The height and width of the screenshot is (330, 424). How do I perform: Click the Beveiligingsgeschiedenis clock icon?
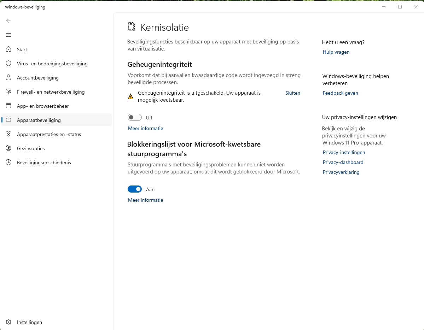click(x=8, y=163)
